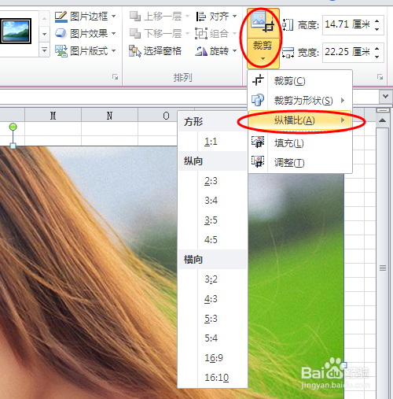Select the 16:10 landscape aspect ratio

click(x=212, y=378)
